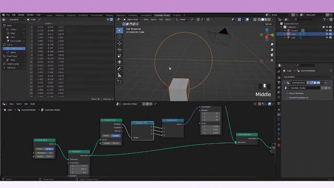Click the outliner filter funnel icon

point(325,19)
